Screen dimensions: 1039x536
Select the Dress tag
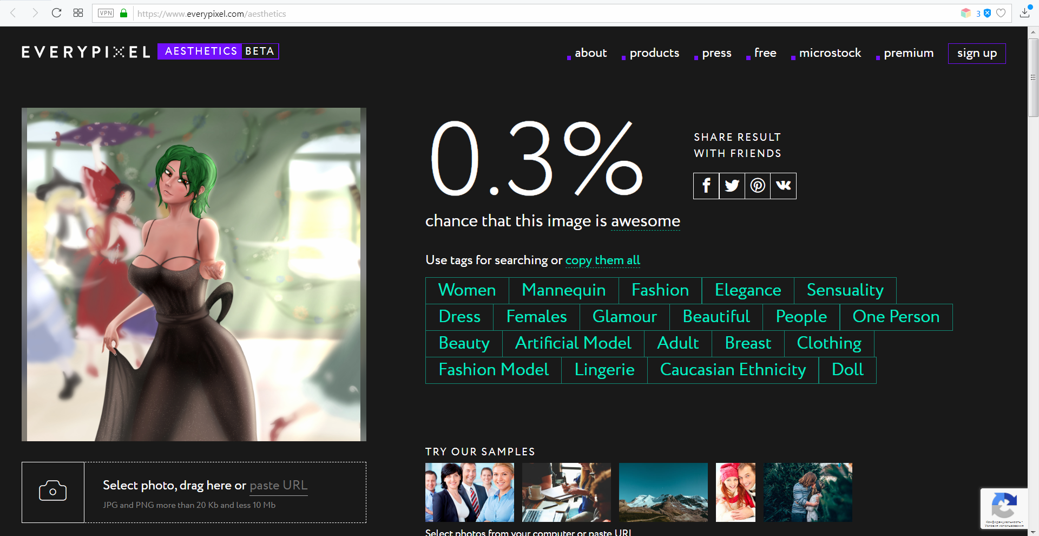pyautogui.click(x=459, y=317)
